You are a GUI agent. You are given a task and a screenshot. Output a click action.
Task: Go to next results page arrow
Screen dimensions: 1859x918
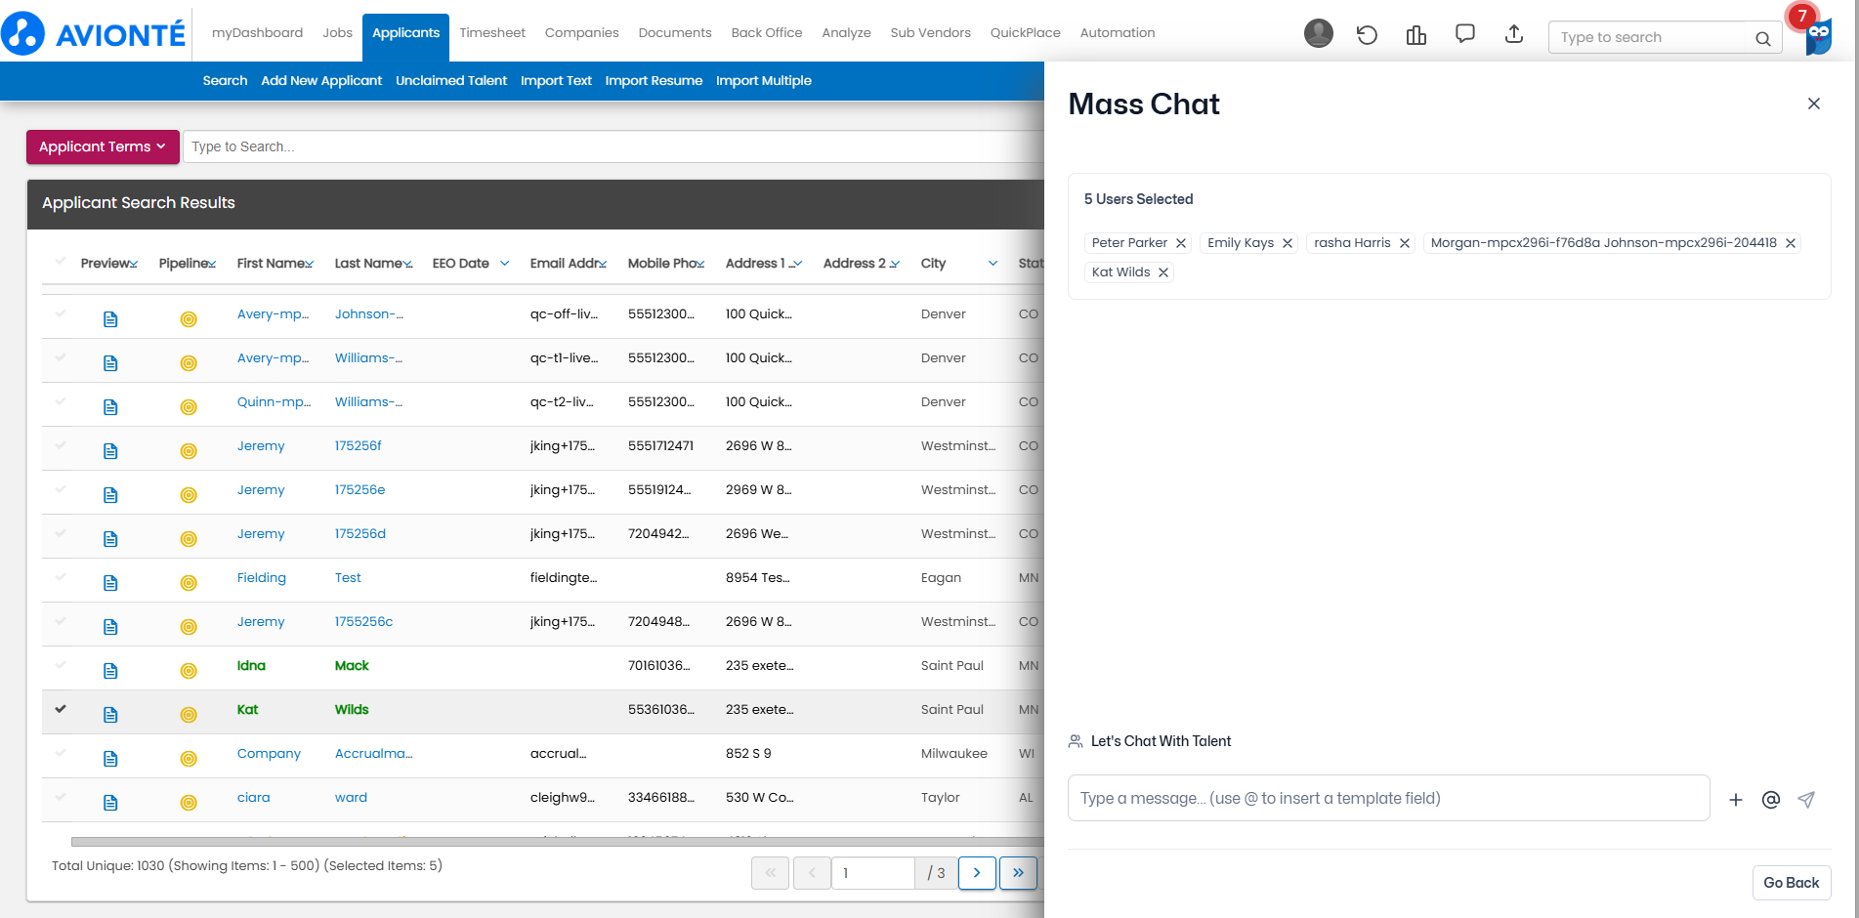[977, 873]
